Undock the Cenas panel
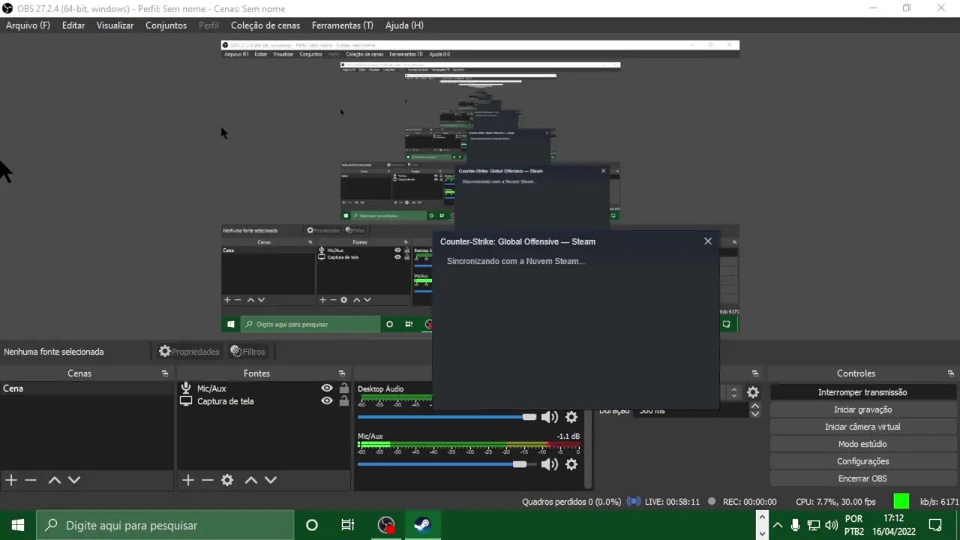 (165, 373)
